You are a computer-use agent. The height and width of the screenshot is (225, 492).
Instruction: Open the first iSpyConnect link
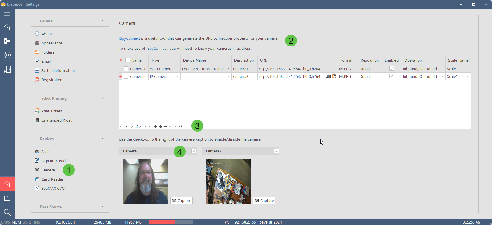coord(129,38)
